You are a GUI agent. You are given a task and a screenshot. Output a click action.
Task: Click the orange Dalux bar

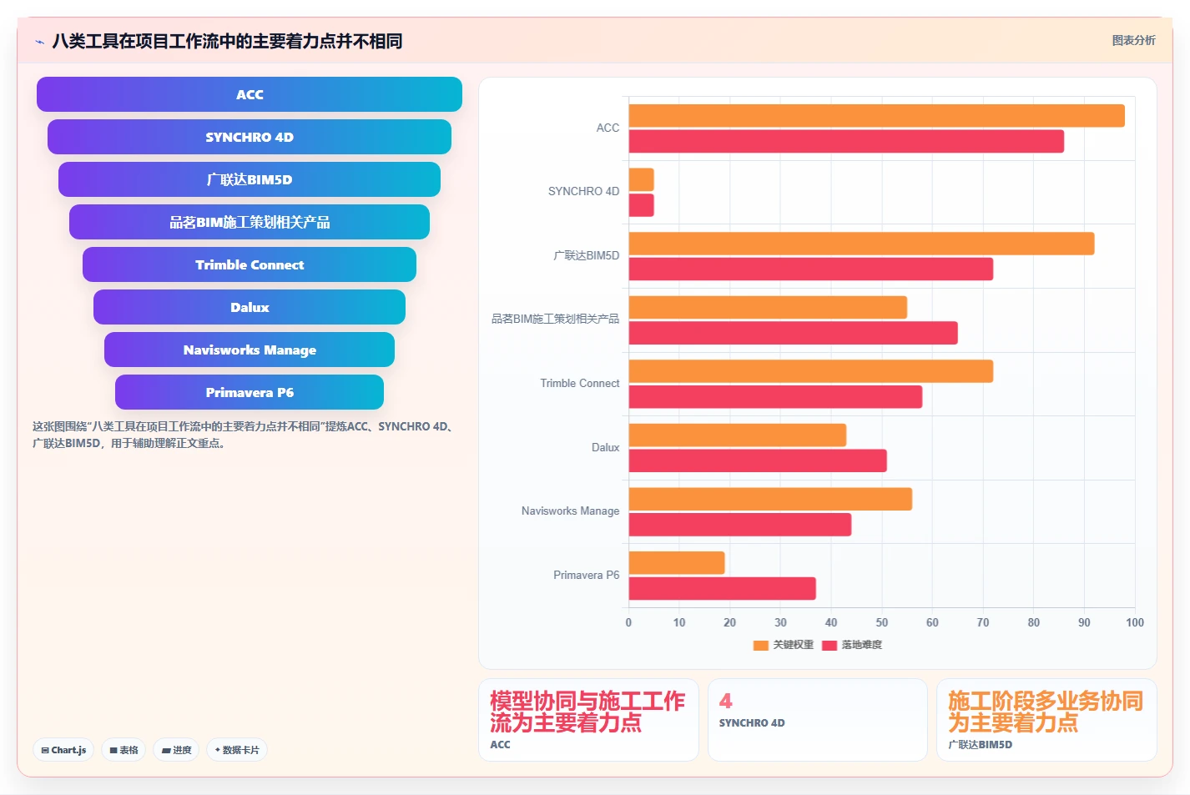[x=737, y=435]
